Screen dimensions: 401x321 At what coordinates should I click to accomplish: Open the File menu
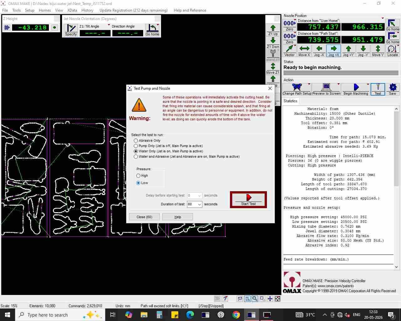[x=5, y=10]
